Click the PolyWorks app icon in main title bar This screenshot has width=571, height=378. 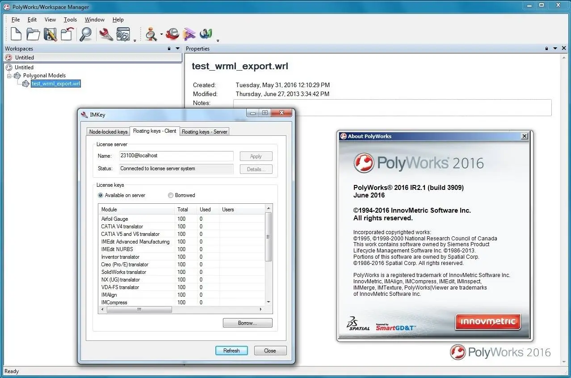point(7,7)
